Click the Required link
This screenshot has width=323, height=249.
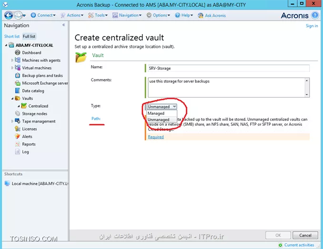pyautogui.click(x=156, y=137)
